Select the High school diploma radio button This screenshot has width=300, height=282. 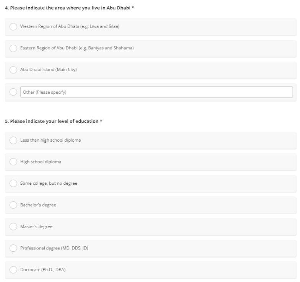tap(13, 162)
